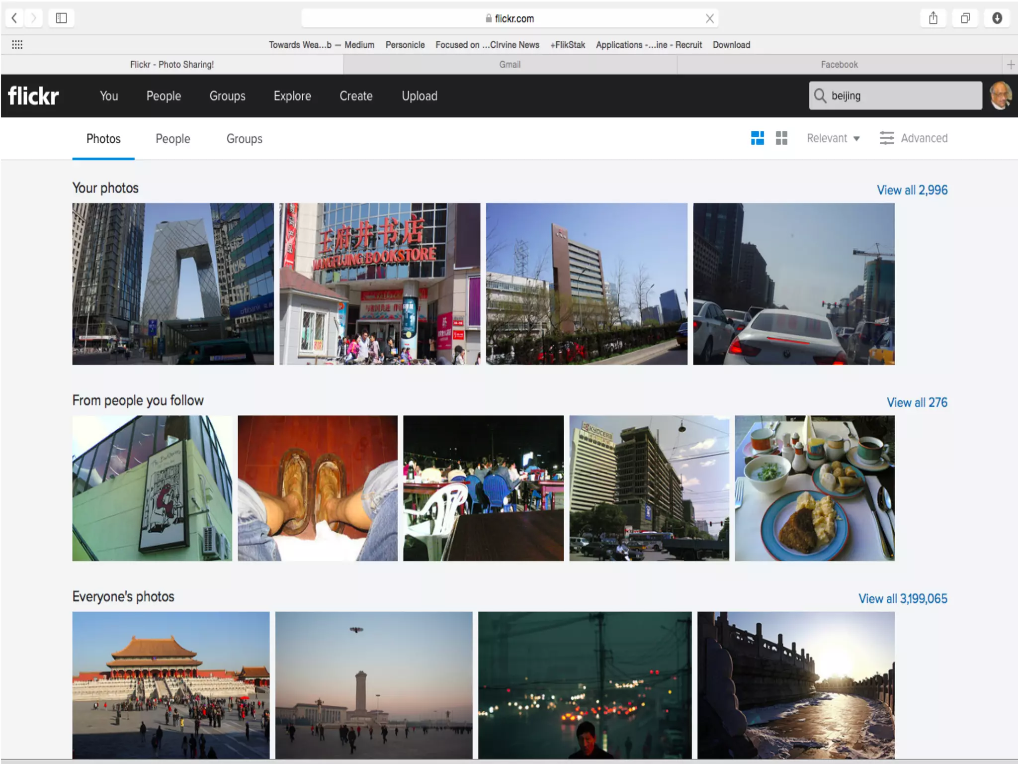Show sidebar using Safari sidebar icon
Viewport: 1018px width, 764px height.
tap(61, 18)
